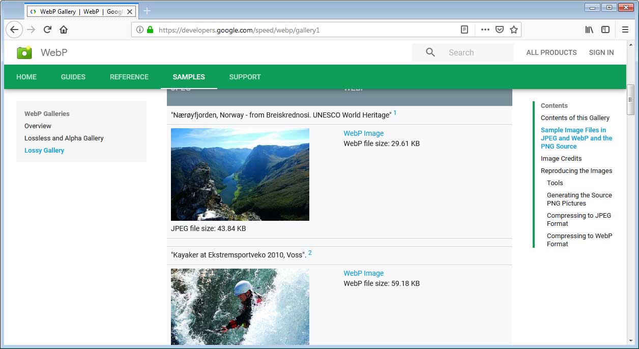Viewport: 639px width, 349px height.
Task: Jump to Reproducing the Images section
Action: [576, 170]
